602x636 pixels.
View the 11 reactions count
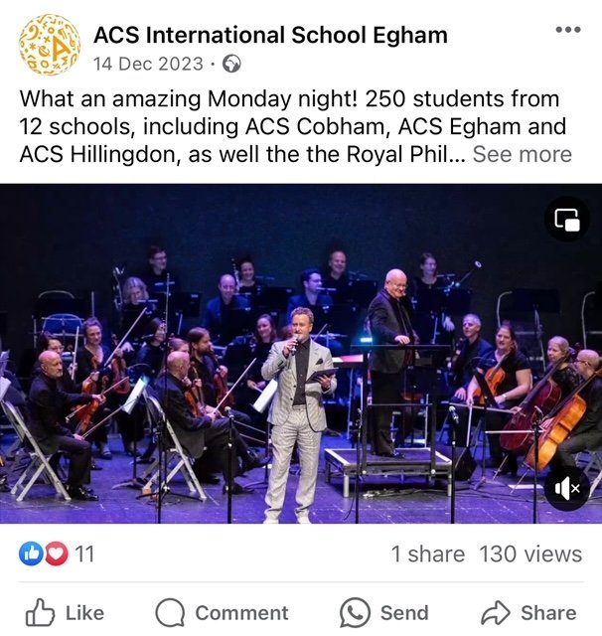tap(84, 555)
